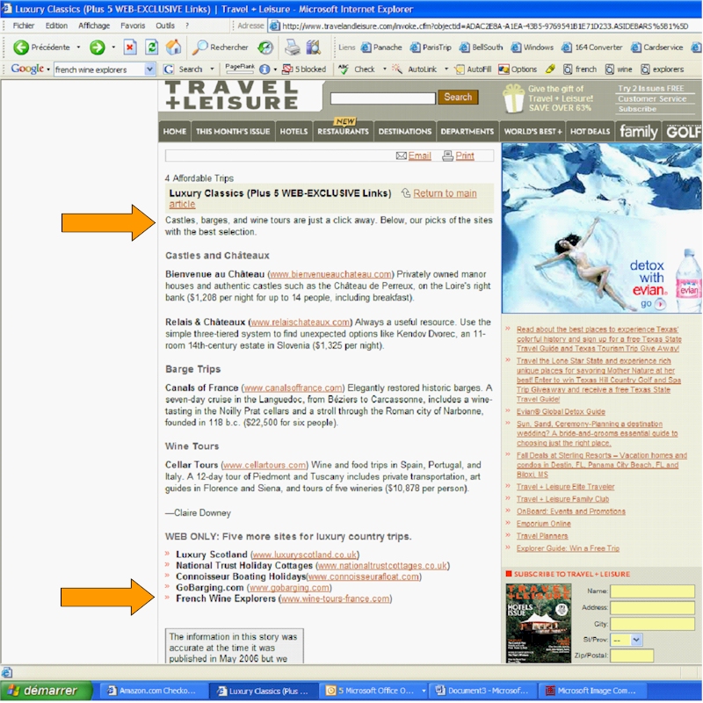Viewport: 703px width, 703px height.
Task: Open the www.gobarging.com link
Action: point(289,588)
